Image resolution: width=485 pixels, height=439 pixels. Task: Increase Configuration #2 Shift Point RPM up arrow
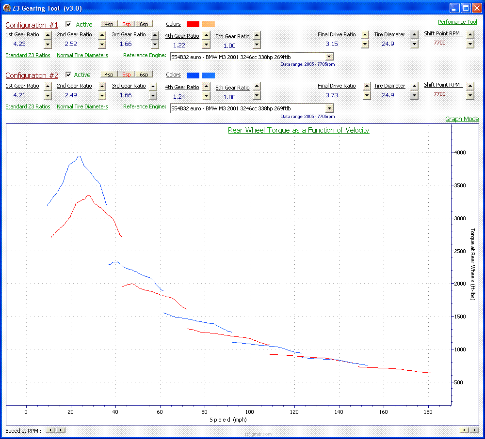[470, 86]
